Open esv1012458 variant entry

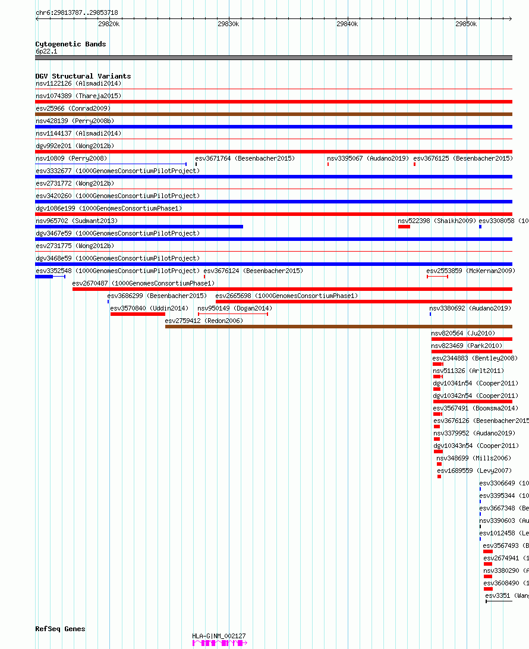point(504,533)
